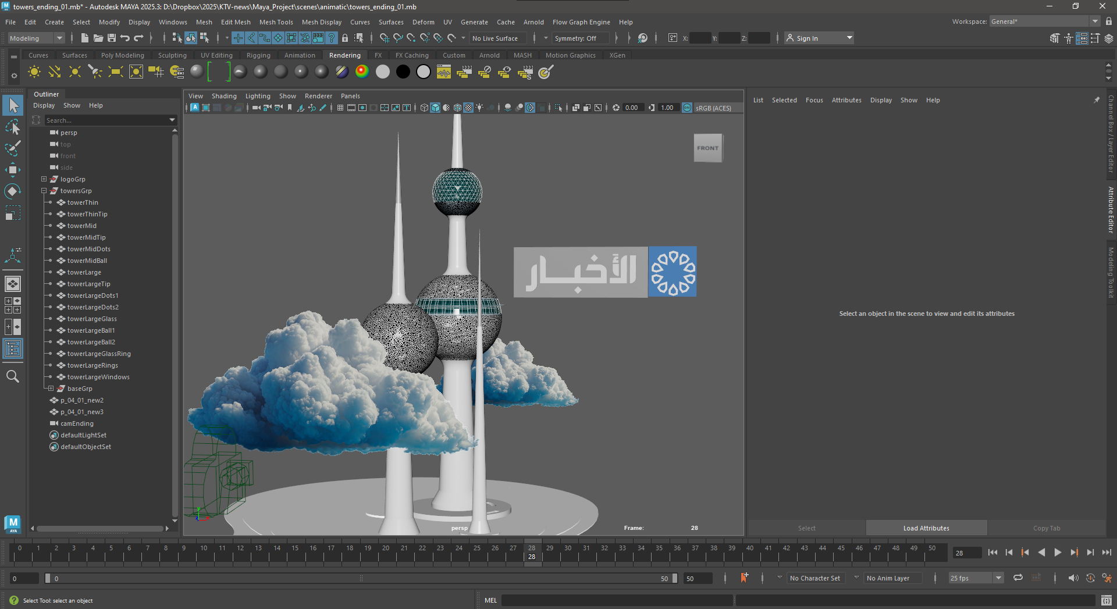Activate the Rotate tool in toolbox

coord(13,191)
